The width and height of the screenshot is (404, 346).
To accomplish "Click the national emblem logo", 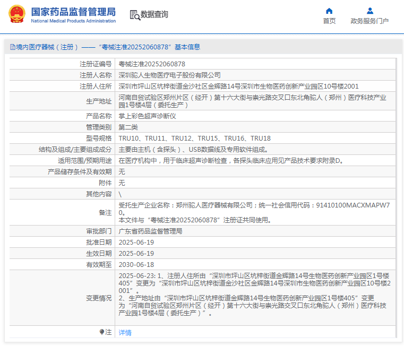I will 16,14.
